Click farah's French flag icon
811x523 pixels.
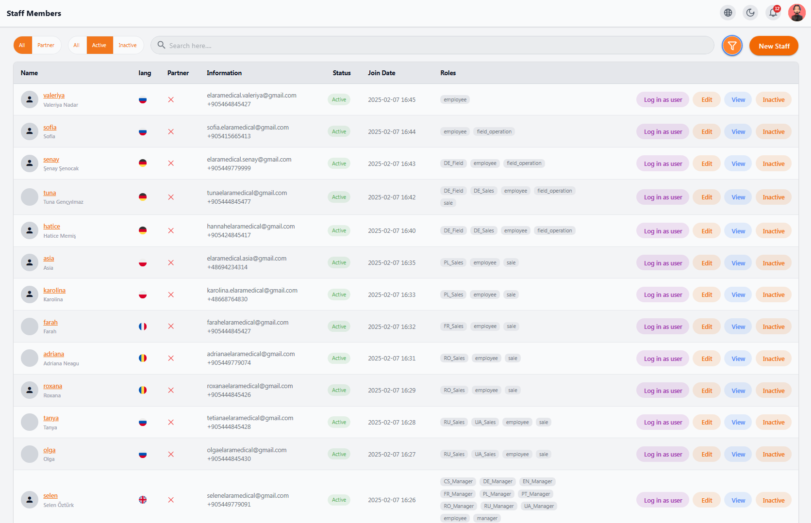pos(143,327)
